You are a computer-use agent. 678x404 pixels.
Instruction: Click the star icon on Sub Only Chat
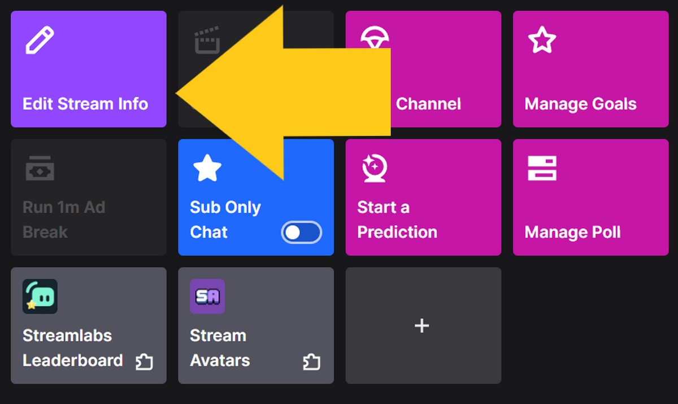(x=207, y=168)
